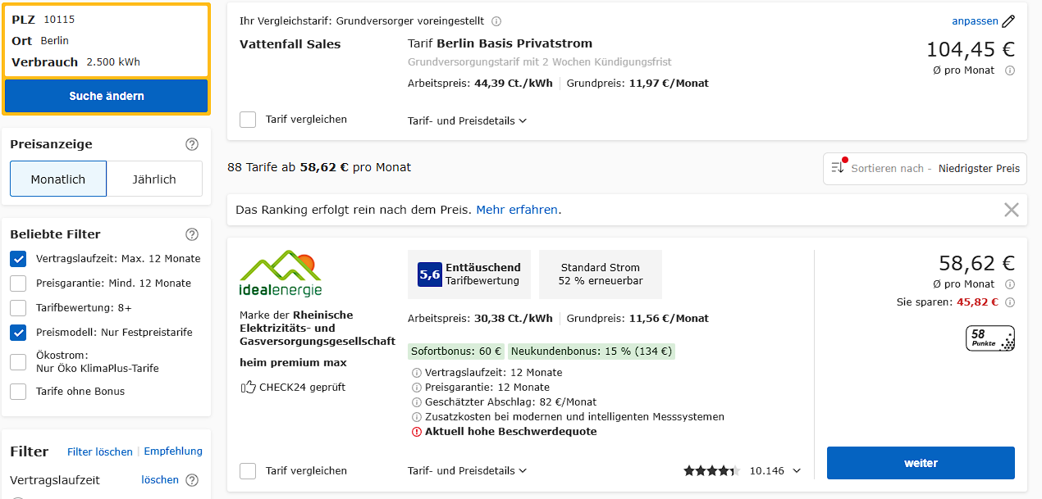Expand Tarif- und Preisdetails for Vattenfall

467,120
